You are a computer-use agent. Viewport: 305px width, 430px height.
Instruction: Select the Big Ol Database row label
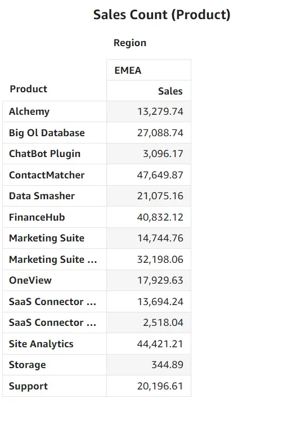(x=47, y=133)
